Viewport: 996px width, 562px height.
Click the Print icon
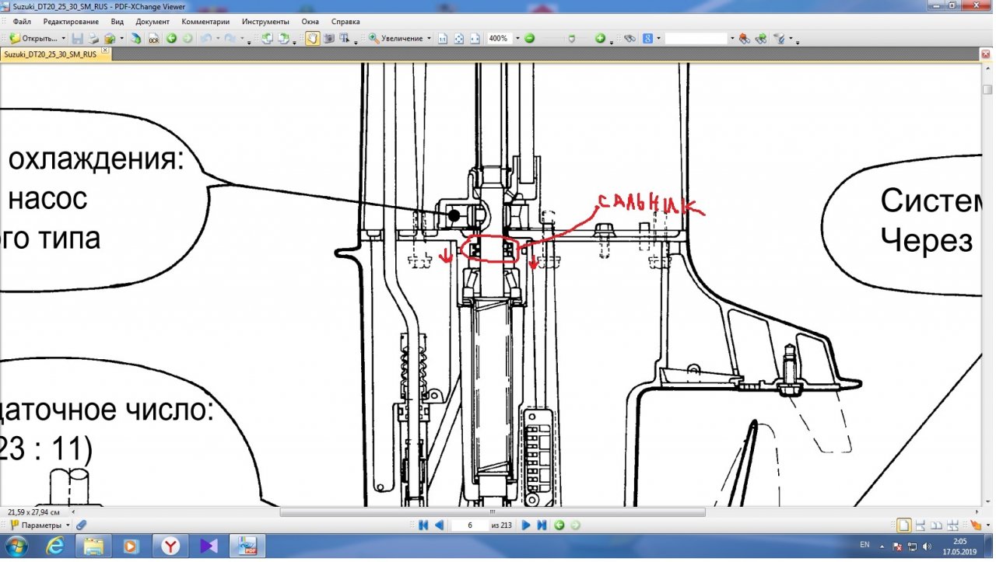pos(93,38)
